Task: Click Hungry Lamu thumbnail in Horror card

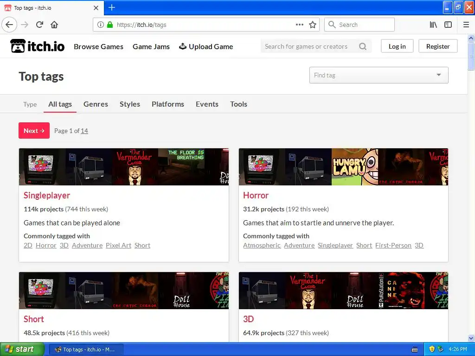Action: click(355, 167)
